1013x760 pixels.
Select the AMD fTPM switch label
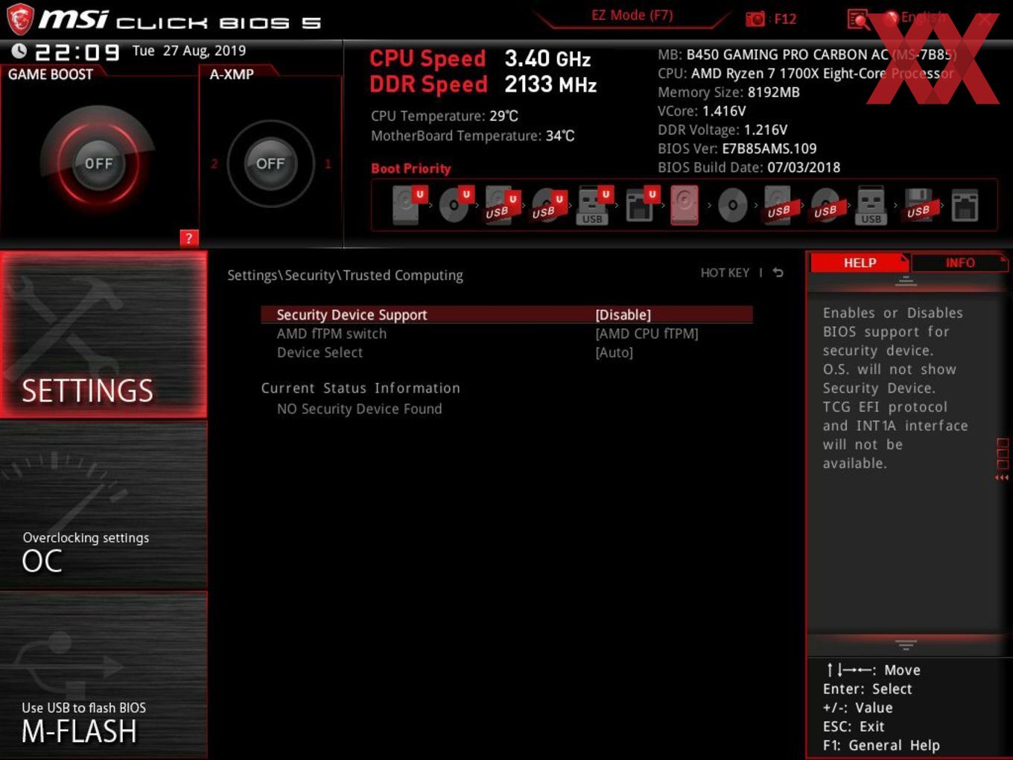pyautogui.click(x=331, y=334)
